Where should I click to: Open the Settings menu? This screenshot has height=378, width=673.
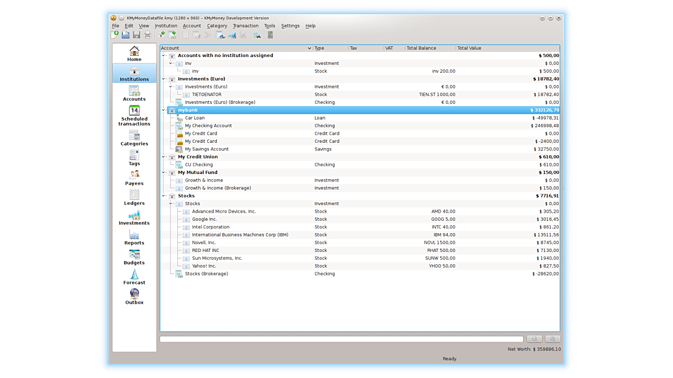coord(290,26)
